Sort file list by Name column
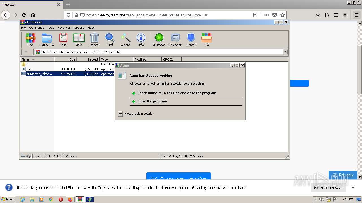The height and width of the screenshot is (203, 362). 37,59
